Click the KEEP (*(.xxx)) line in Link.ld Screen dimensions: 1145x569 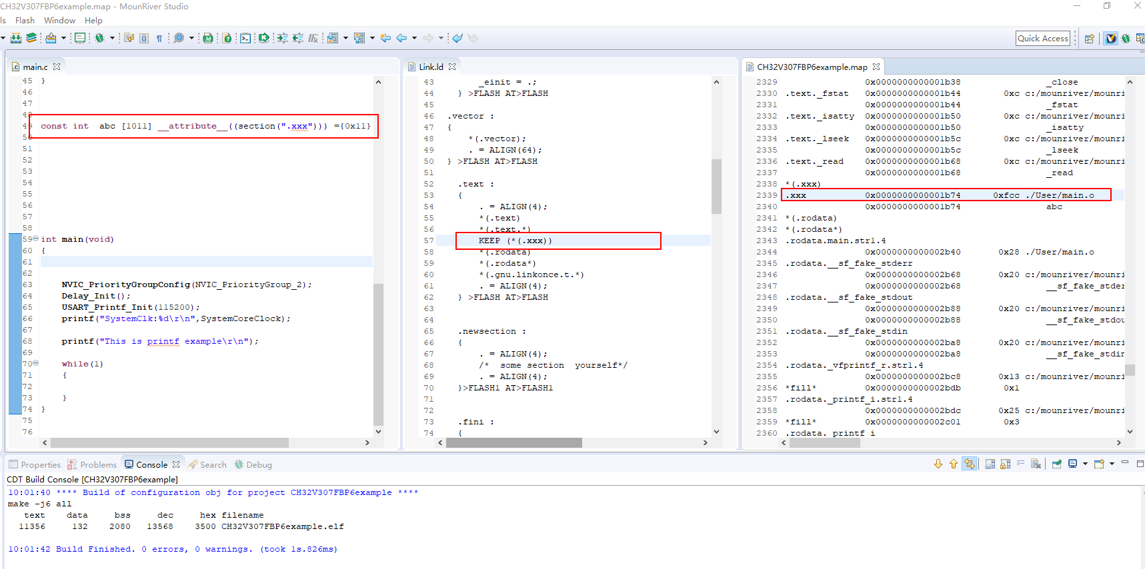pos(515,241)
